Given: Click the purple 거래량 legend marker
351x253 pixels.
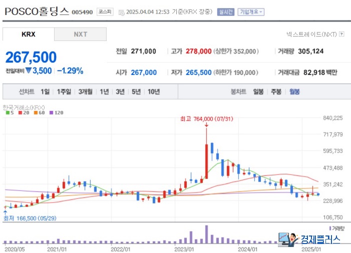Looking at the screenshot, I should (330, 228).
